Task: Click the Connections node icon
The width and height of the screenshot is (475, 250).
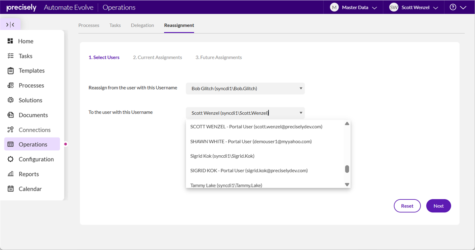Action: click(x=11, y=130)
